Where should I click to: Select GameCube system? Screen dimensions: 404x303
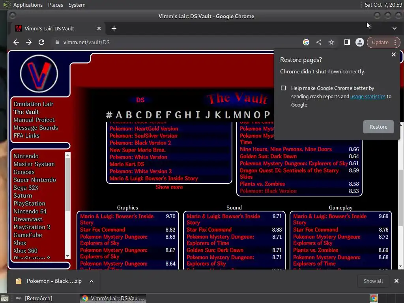28,235
